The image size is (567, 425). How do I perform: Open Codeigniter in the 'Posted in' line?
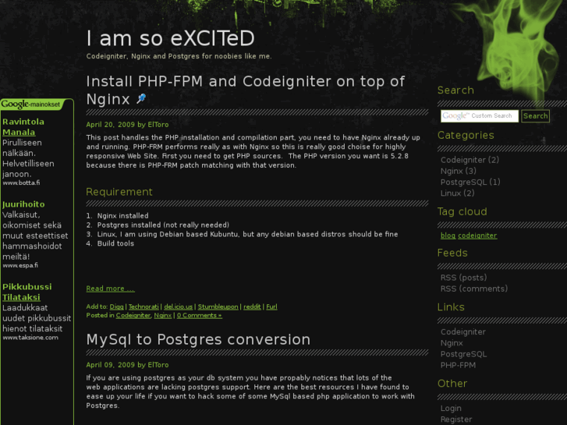[x=133, y=315]
